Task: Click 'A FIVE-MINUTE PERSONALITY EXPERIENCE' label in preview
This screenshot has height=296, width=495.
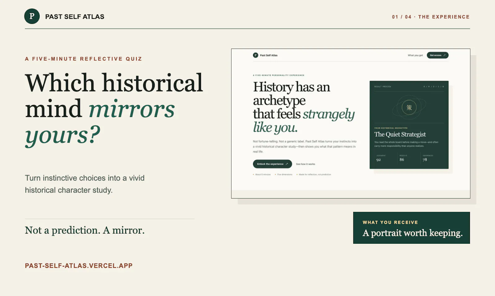Action: pos(278,75)
